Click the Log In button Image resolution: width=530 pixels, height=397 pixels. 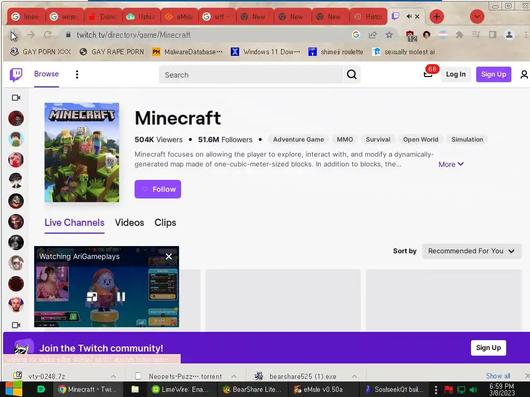455,74
